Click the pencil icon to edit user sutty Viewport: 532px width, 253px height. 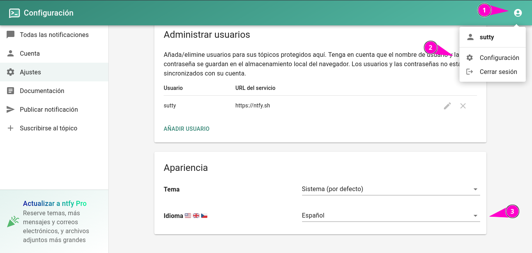point(447,106)
